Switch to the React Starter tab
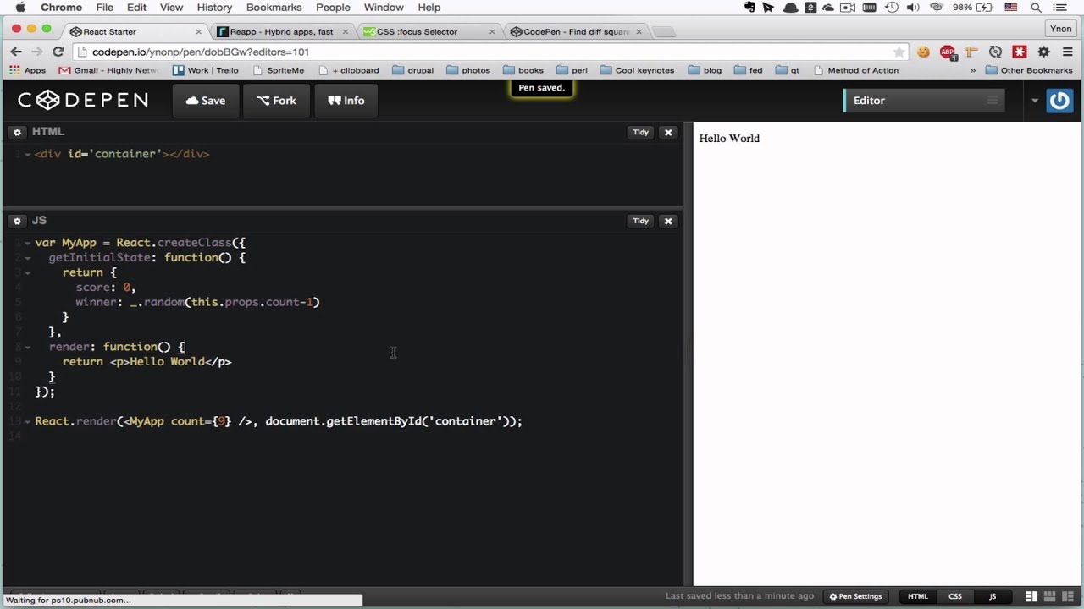Image resolution: width=1084 pixels, height=609 pixels. (x=135, y=32)
